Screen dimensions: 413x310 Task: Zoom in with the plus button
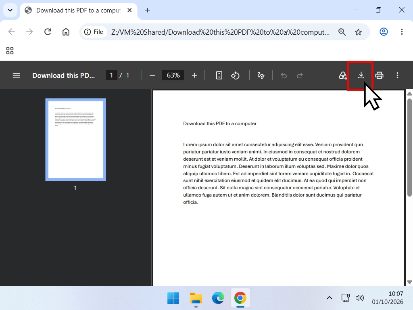click(x=194, y=75)
